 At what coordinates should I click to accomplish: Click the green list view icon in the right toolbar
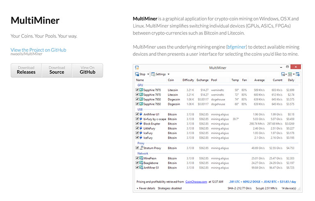(x=290, y=75)
